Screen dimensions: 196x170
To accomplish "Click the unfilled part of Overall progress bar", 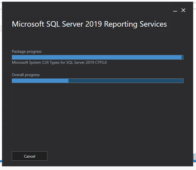I will tap(126, 80).
